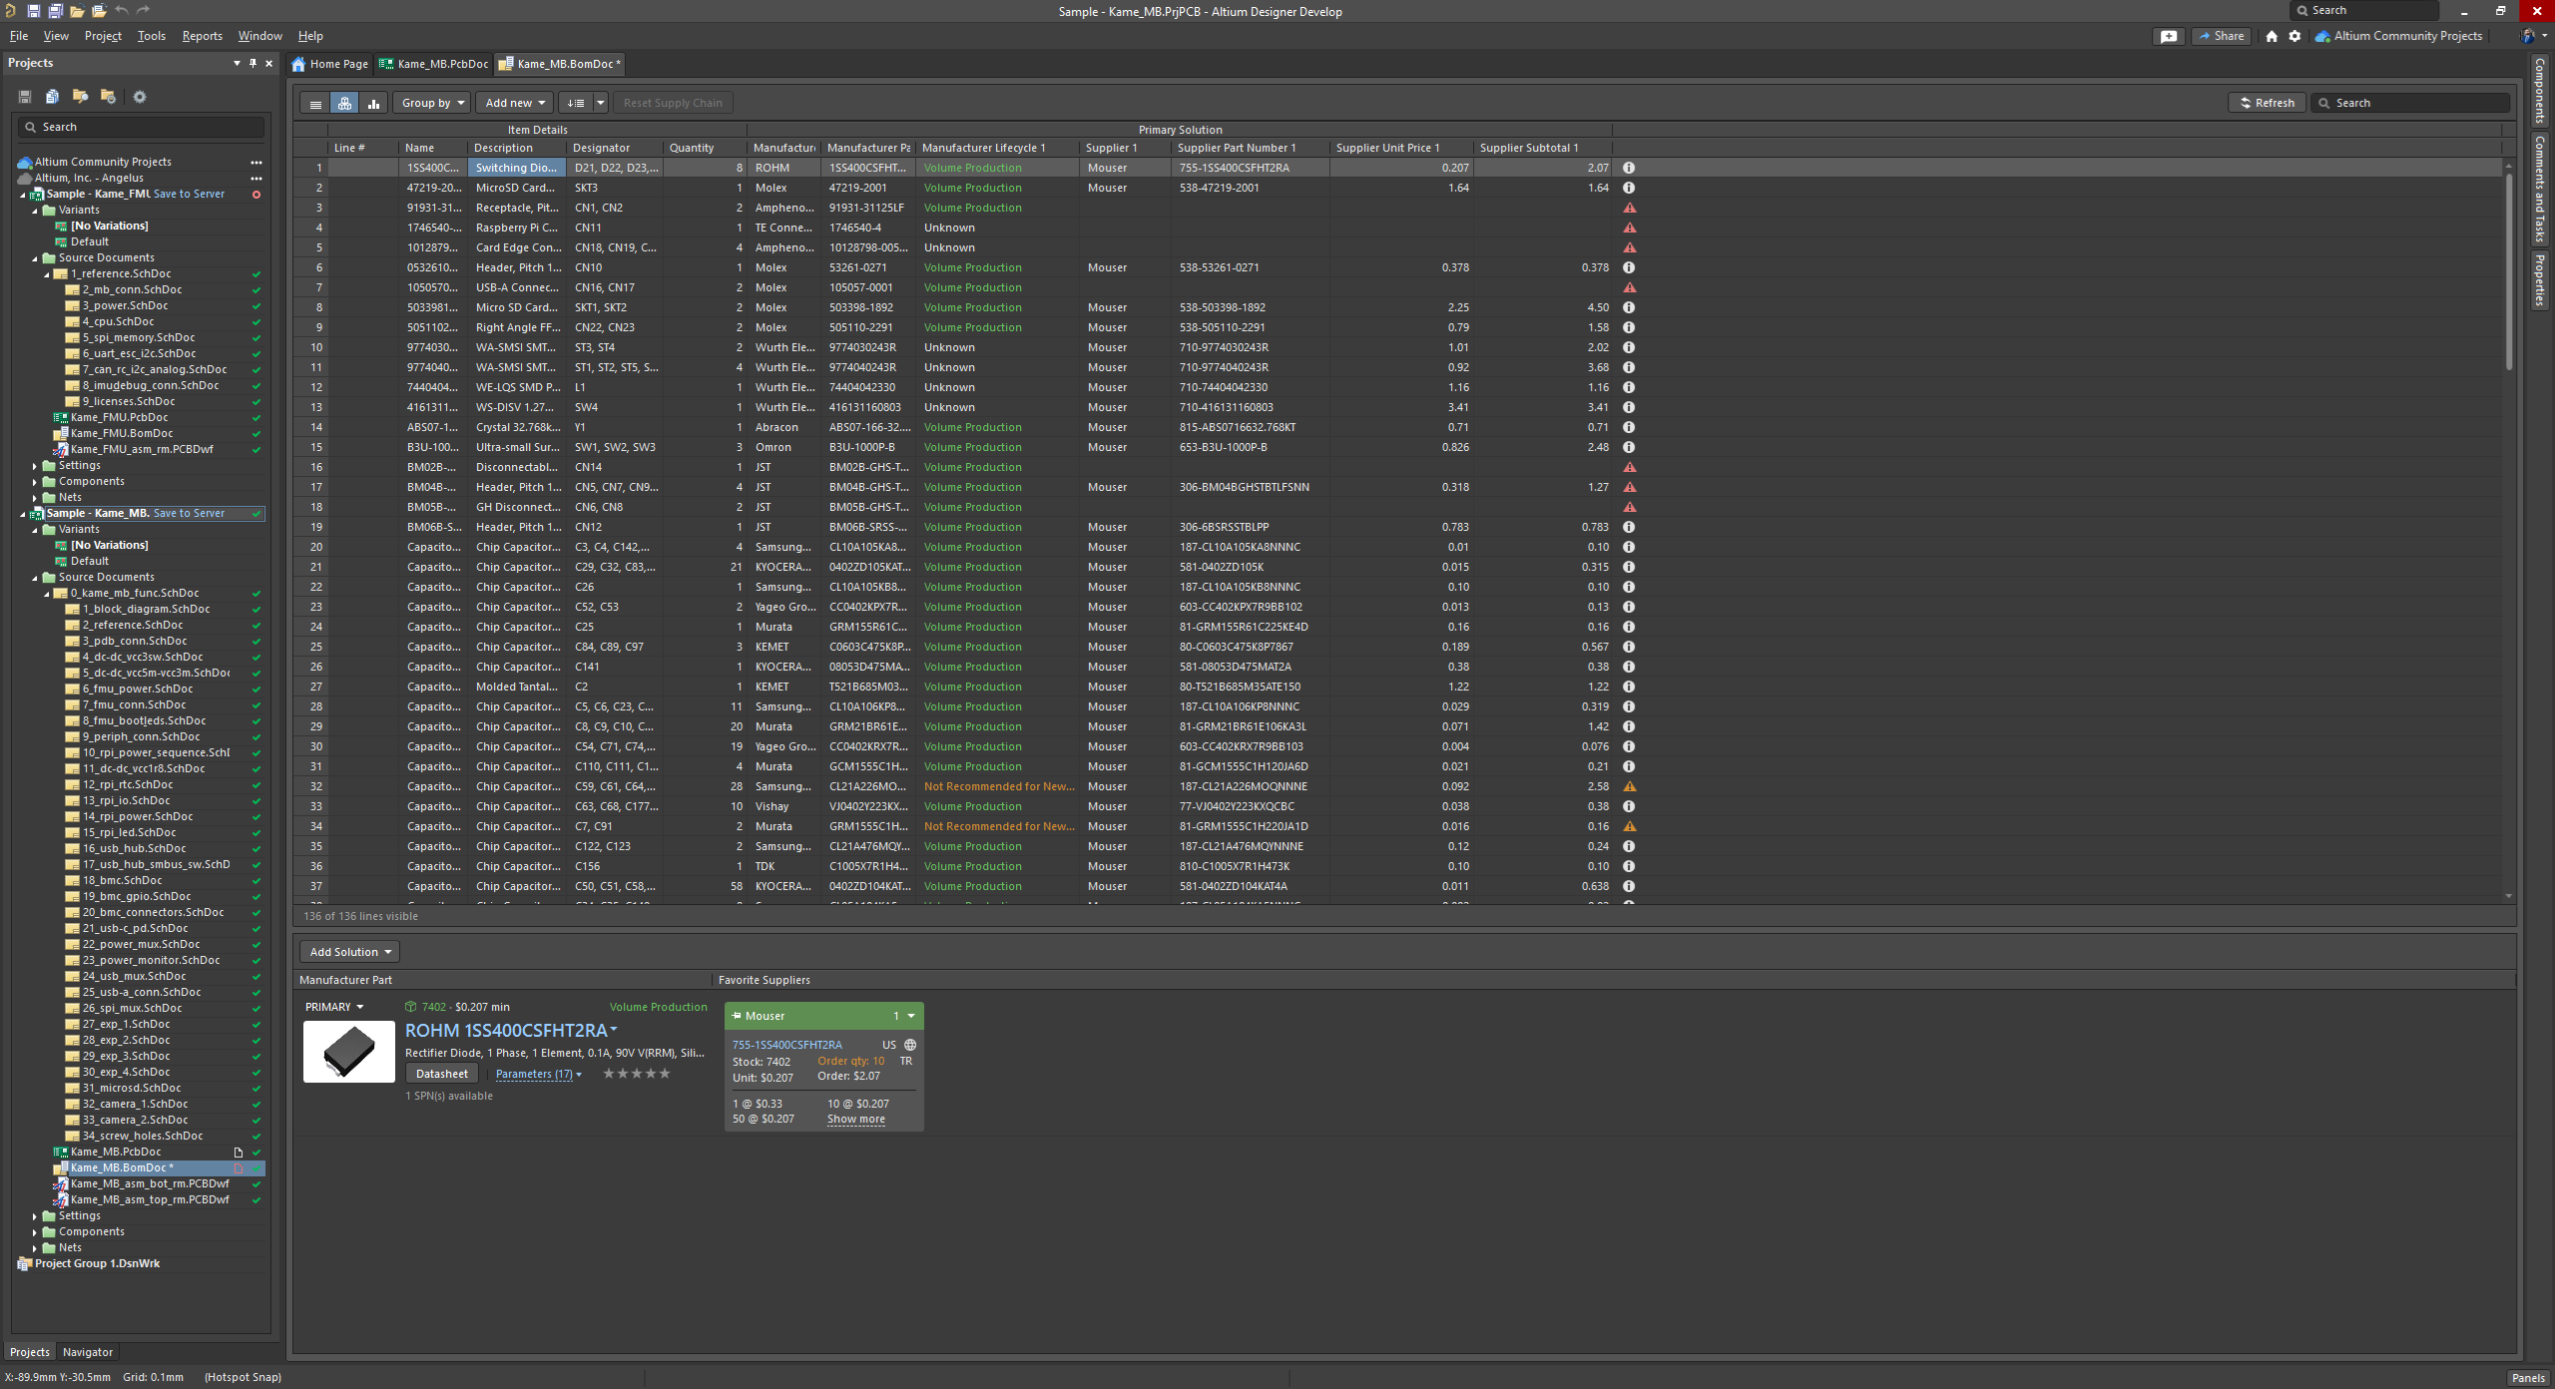
Task: Switch to the Kame_MB.PcbDoc tab
Action: point(434,64)
